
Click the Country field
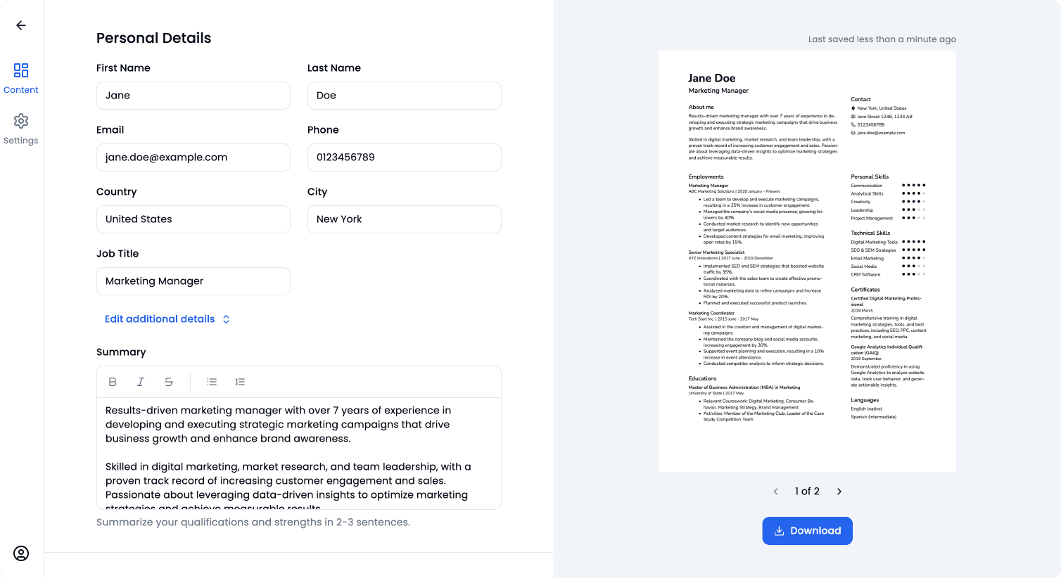tap(193, 219)
